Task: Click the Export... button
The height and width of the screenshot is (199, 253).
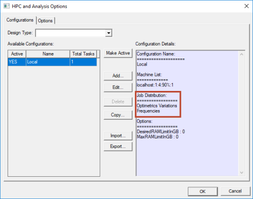Action: point(118,146)
